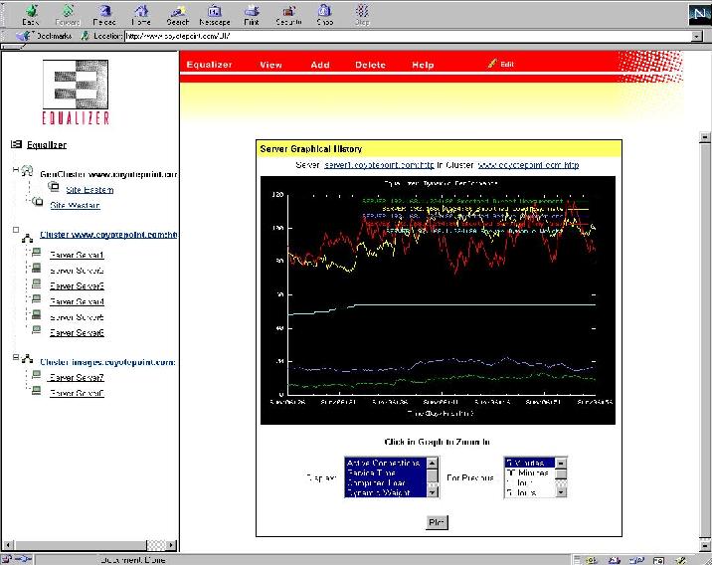Click inside the server performance graph

[438, 298]
